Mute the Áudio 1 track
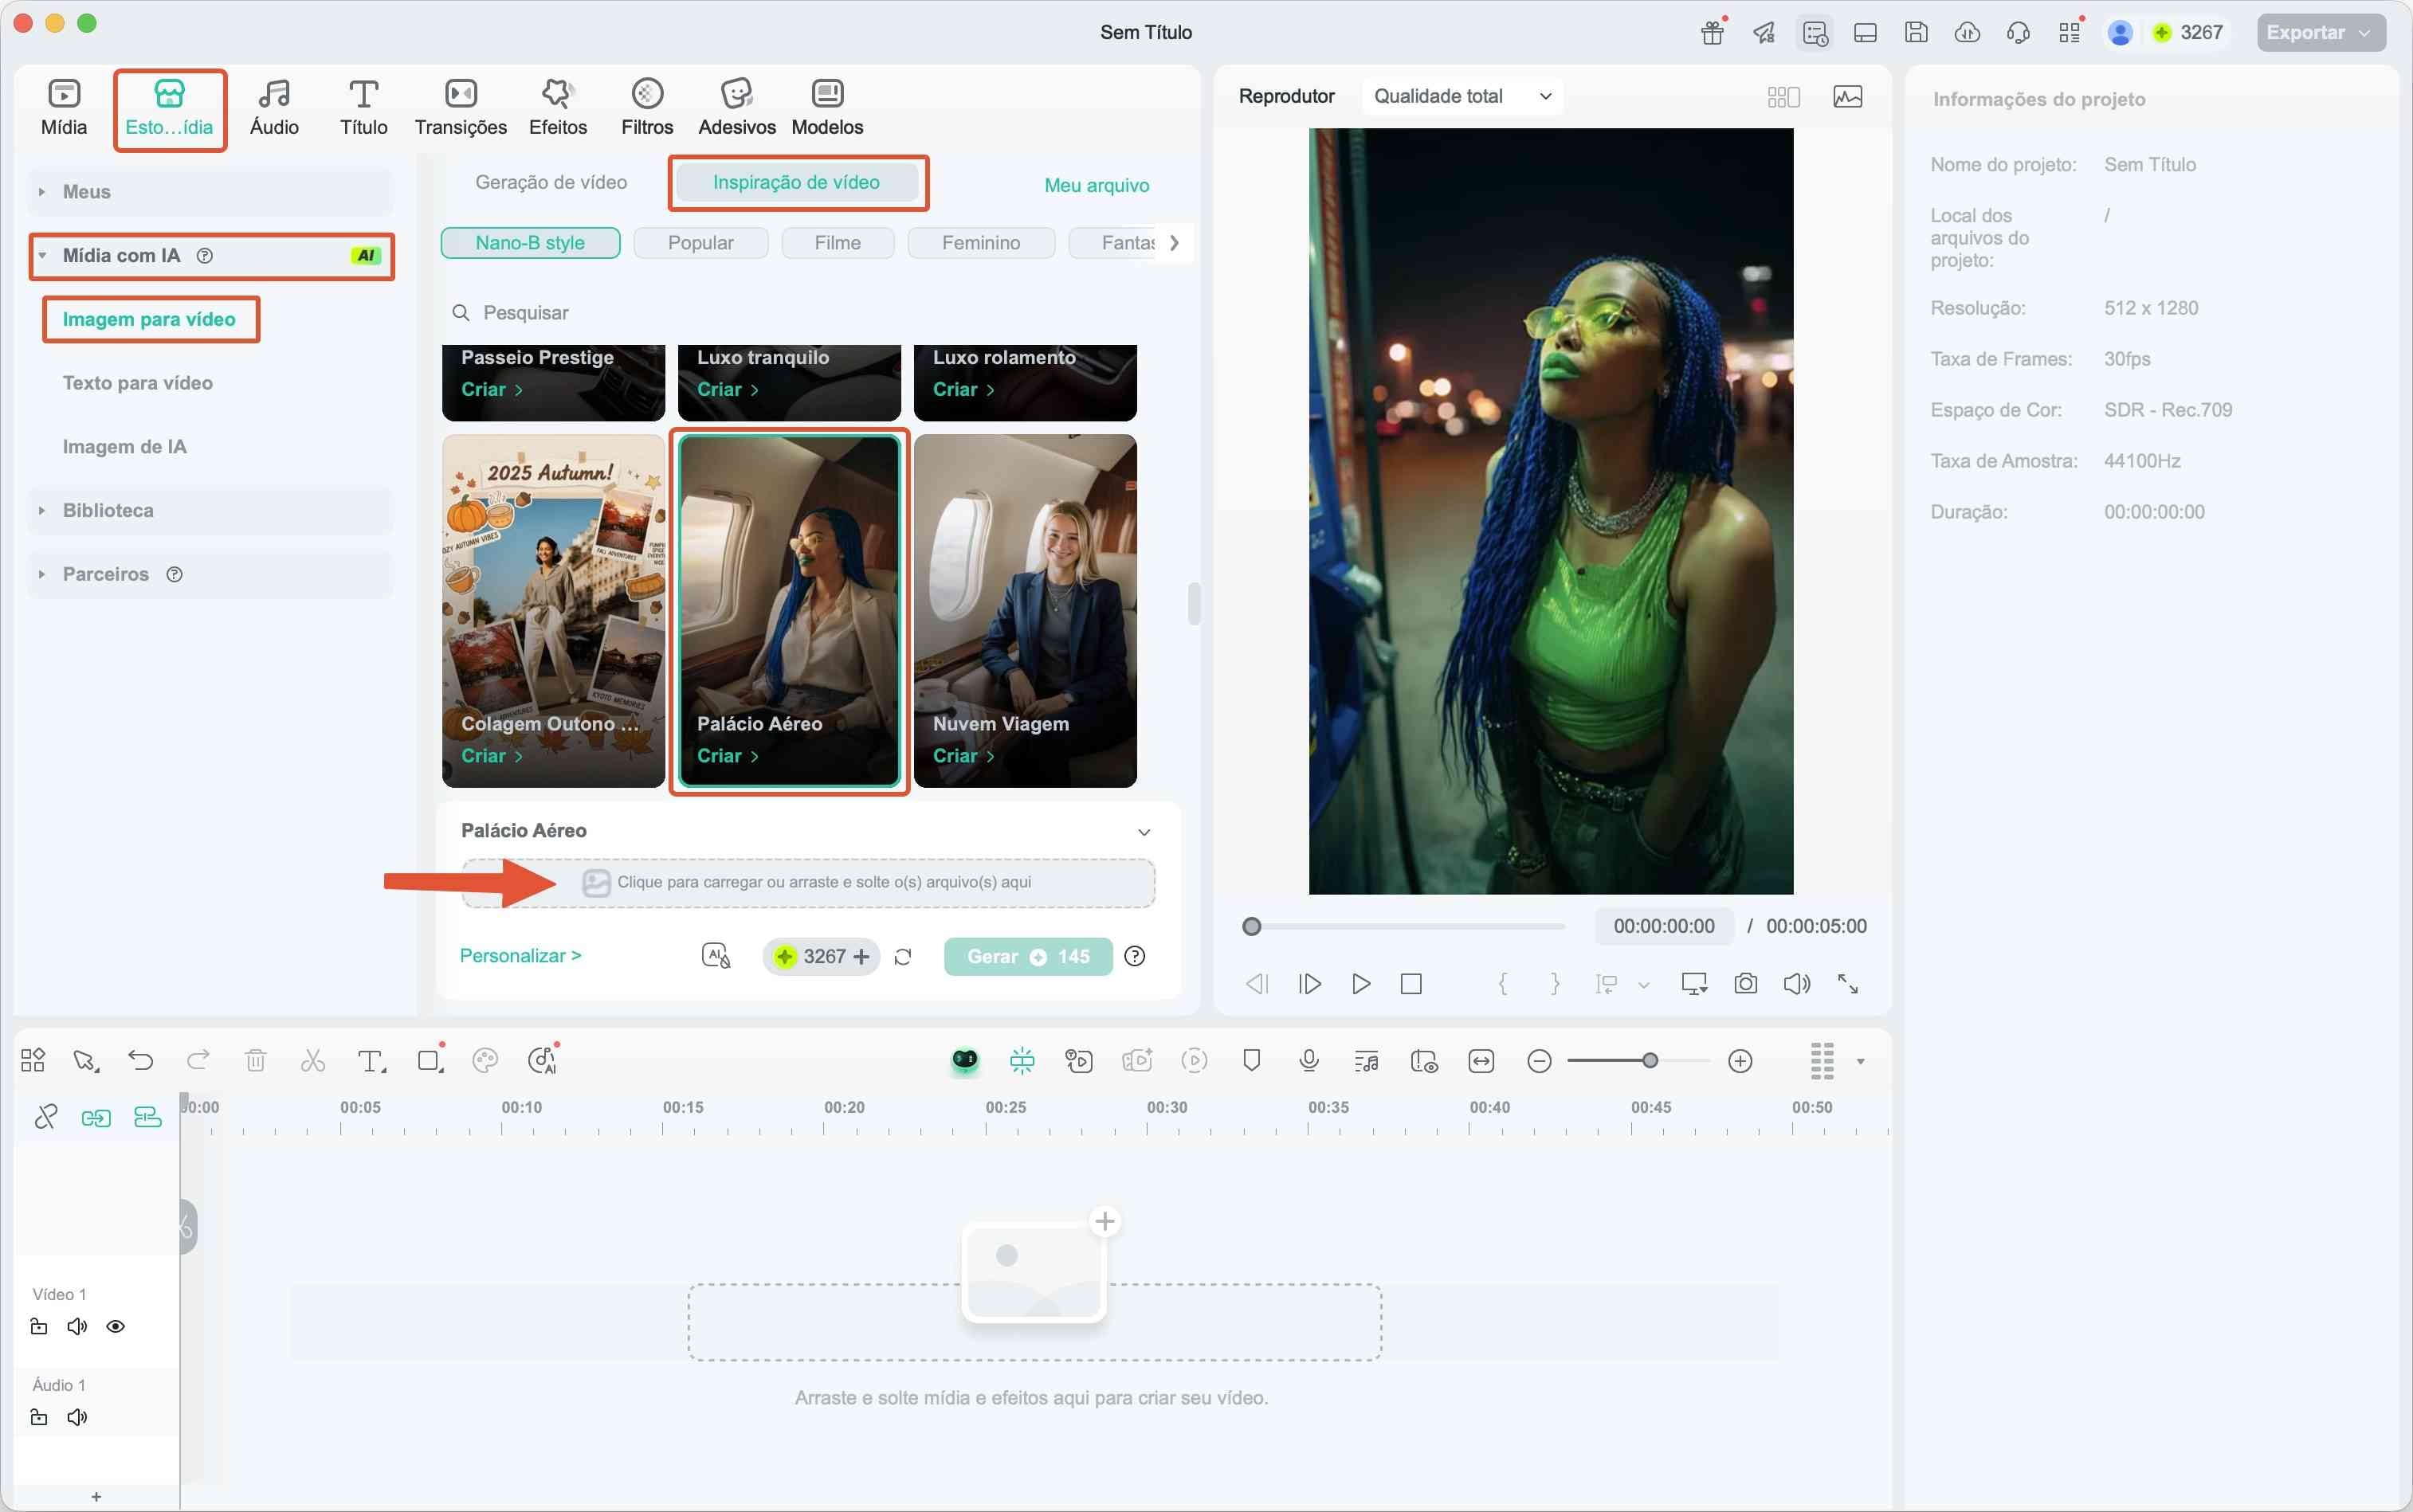Image resolution: width=2413 pixels, height=1512 pixels. [x=77, y=1418]
